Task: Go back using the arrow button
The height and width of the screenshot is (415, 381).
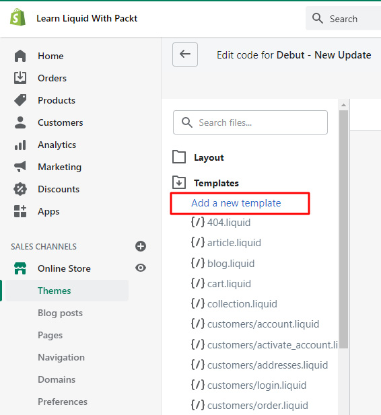Action: 185,54
